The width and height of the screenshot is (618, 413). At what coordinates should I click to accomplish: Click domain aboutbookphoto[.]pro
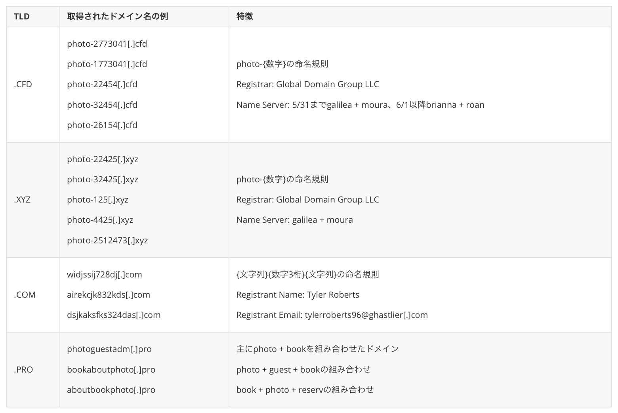point(111,390)
